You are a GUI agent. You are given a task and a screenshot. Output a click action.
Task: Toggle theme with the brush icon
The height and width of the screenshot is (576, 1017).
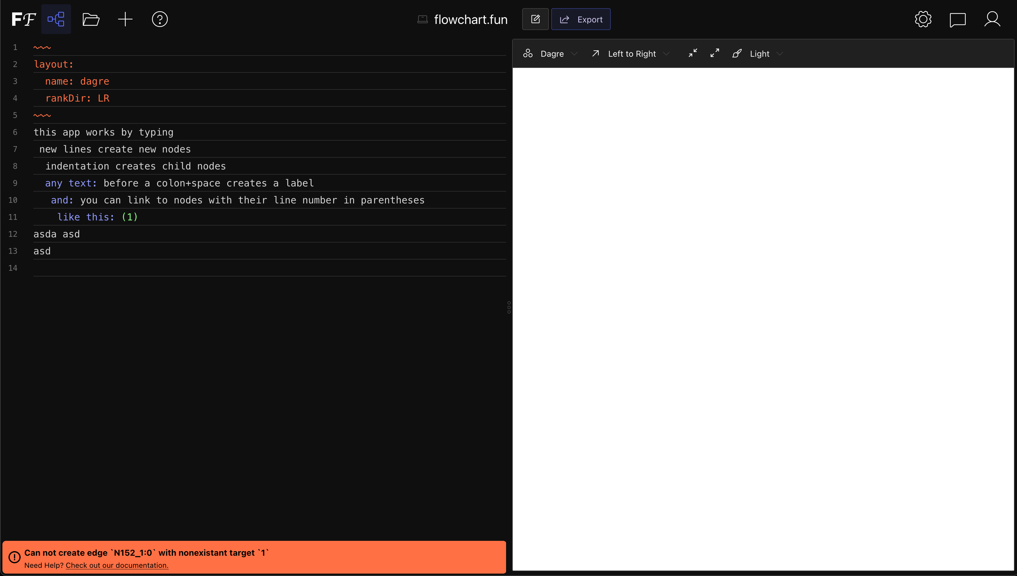point(737,53)
